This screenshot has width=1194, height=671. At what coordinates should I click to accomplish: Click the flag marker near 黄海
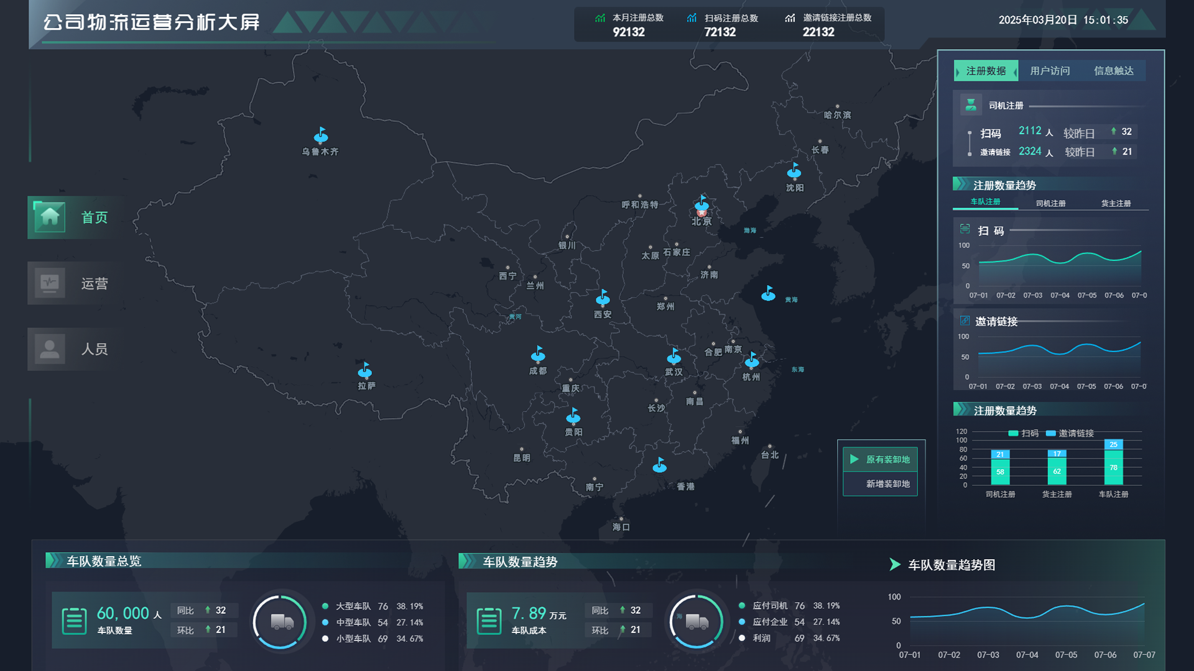point(769,293)
